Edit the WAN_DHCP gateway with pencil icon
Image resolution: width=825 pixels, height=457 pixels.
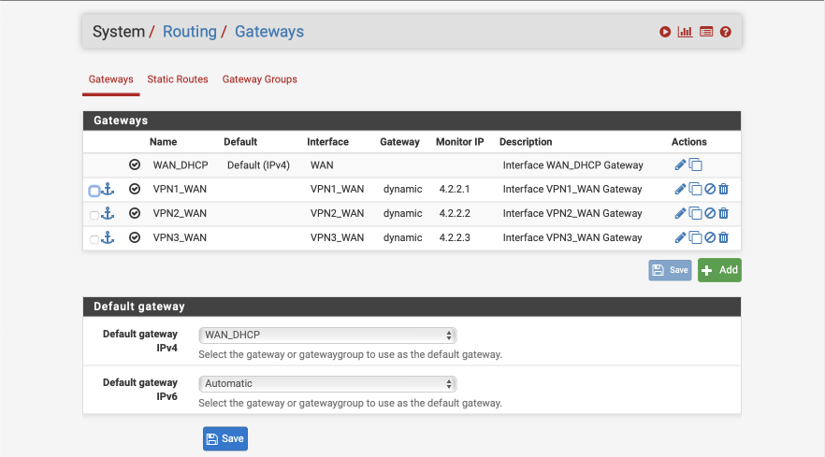click(x=680, y=165)
